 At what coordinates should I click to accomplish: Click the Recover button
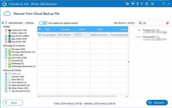point(157,103)
